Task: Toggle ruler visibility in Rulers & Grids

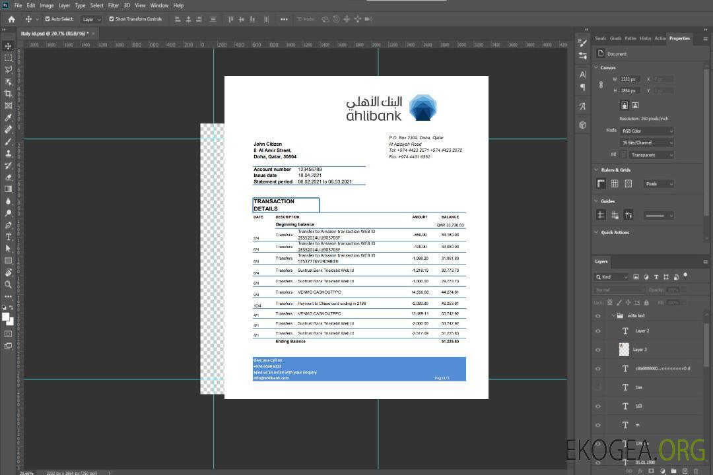Action: tap(601, 183)
